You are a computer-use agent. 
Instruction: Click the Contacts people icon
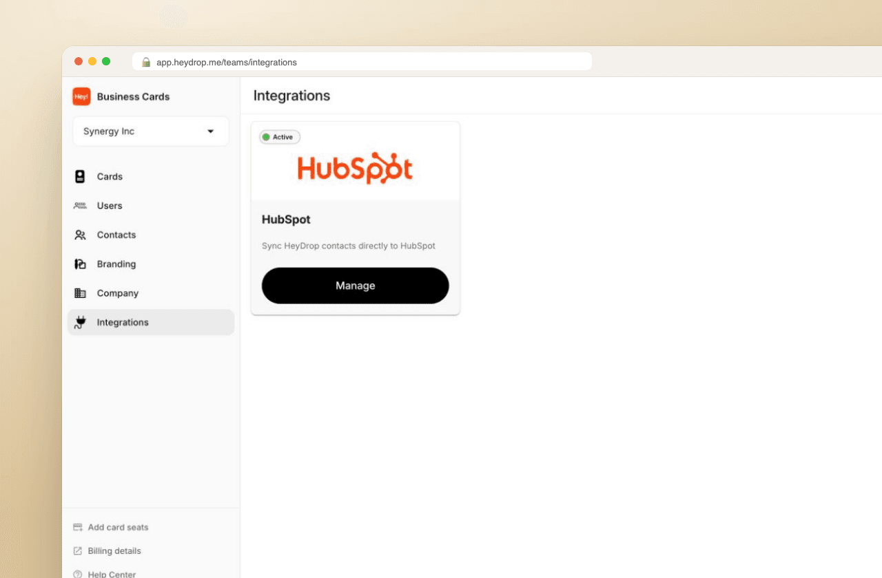point(80,235)
